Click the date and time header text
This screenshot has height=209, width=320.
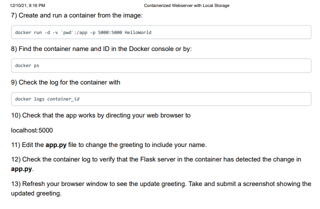(x=28, y=5)
